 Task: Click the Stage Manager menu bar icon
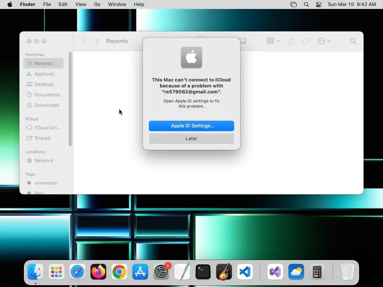coord(293,4)
